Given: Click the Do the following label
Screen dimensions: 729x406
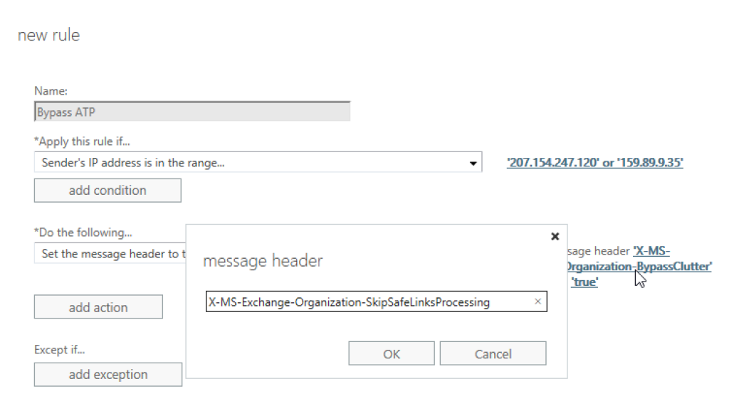Looking at the screenshot, I should pos(83,233).
